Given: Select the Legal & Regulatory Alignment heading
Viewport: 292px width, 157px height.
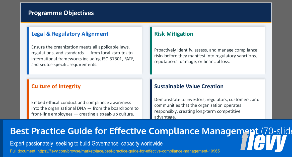Looking at the screenshot, I should click(70, 34).
